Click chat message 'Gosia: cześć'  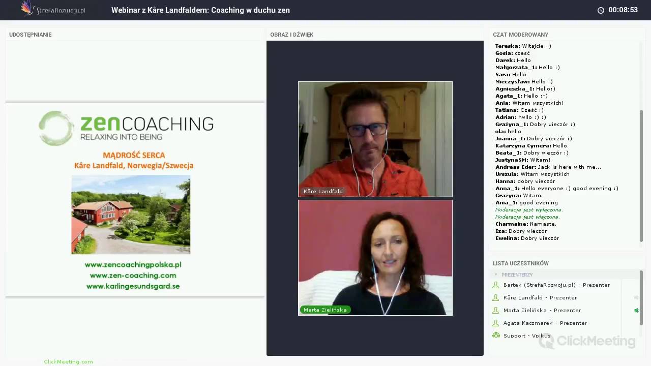click(x=512, y=53)
